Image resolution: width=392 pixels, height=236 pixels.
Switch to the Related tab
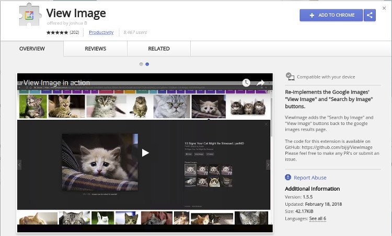tap(159, 48)
